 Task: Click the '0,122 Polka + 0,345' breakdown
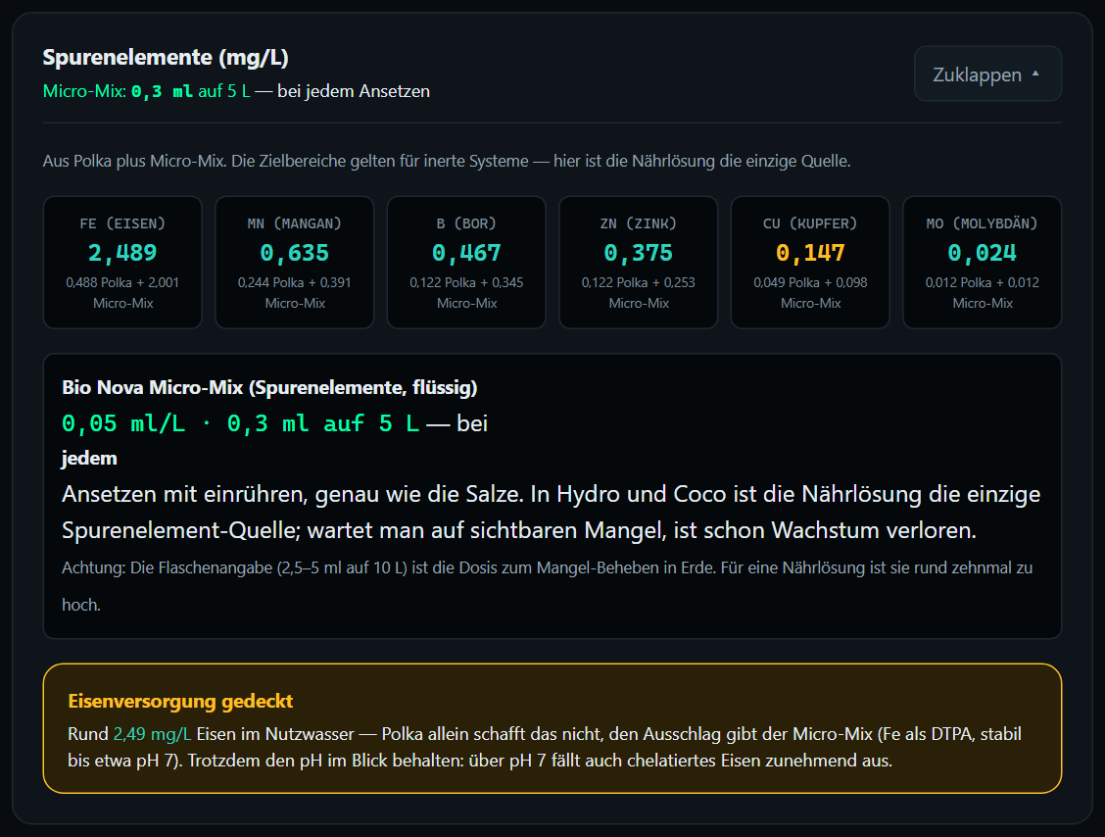466,283
